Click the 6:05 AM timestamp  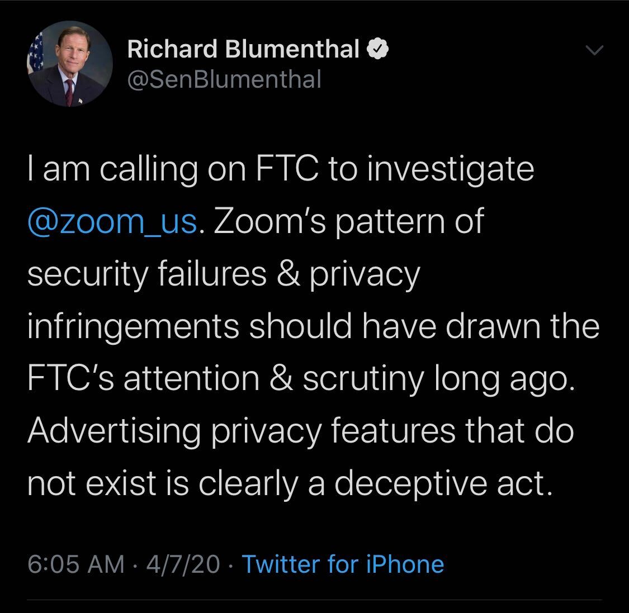coord(75,564)
